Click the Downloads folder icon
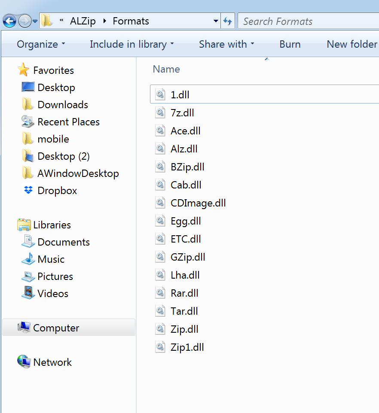Viewport: 379px width, 413px height. 28,105
